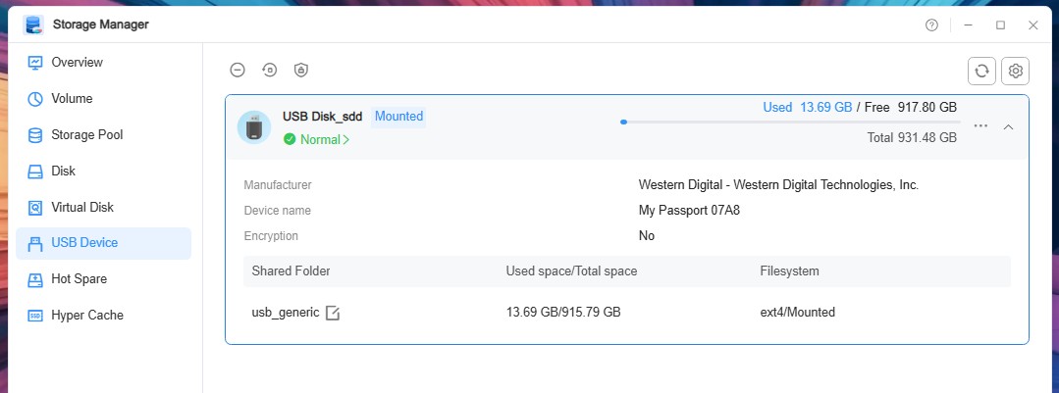
Task: Go to the Overview section
Action: click(103, 62)
